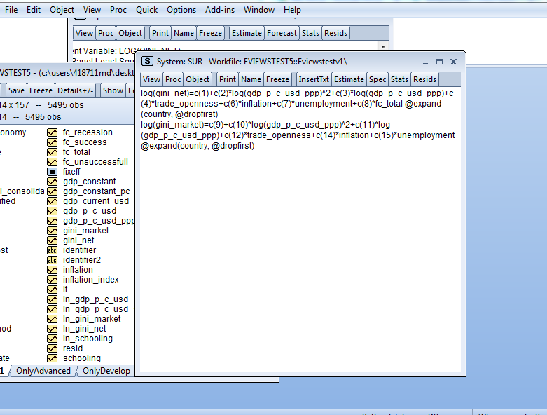
Task: Click the series icon beside fc_unsuccessfull
Action: (x=52, y=162)
